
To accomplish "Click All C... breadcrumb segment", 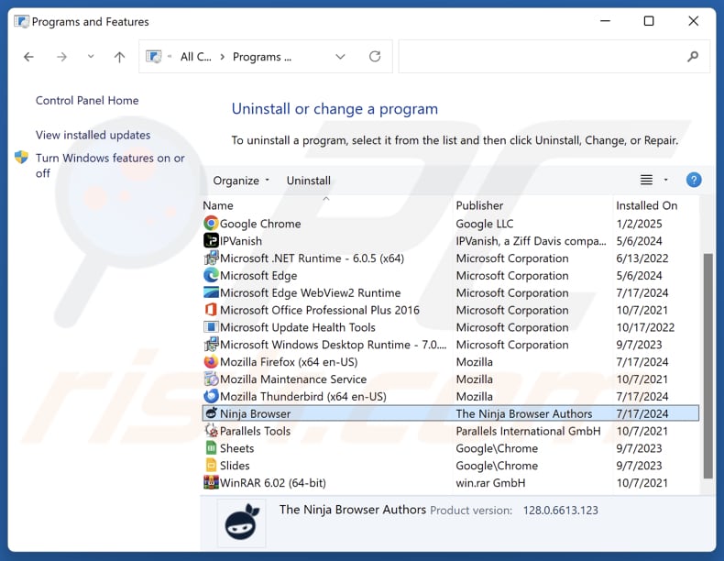I will (196, 57).
